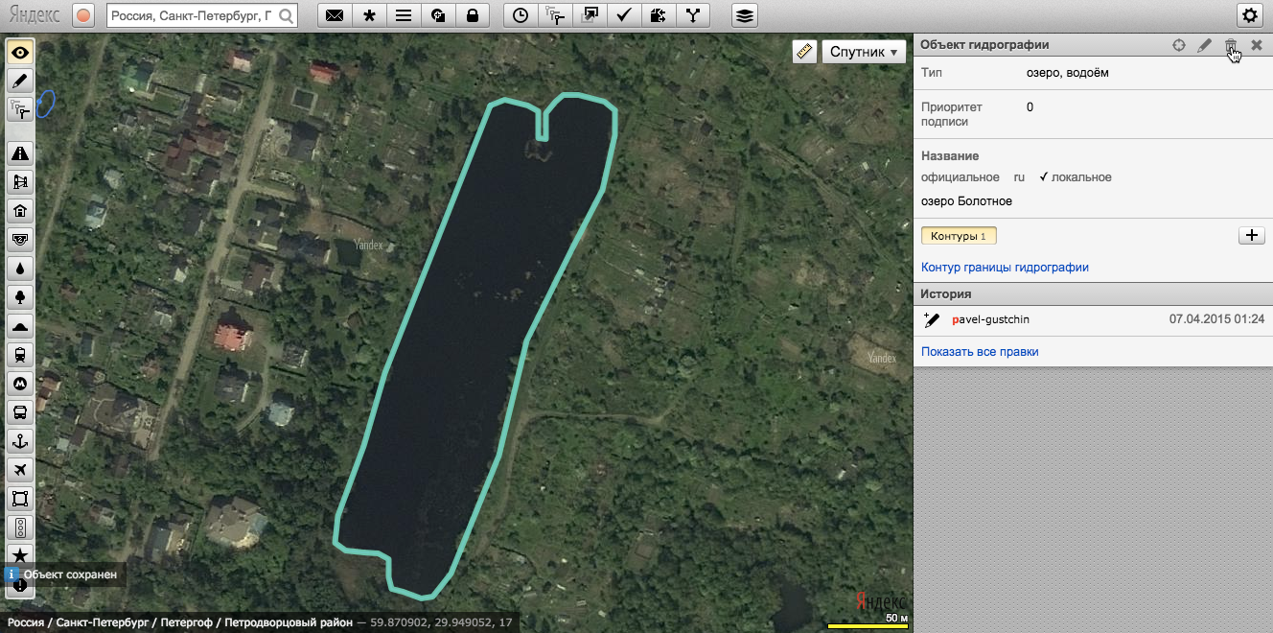Select the metro M category icon
Viewport: 1273px width, 633px height.
click(x=20, y=384)
